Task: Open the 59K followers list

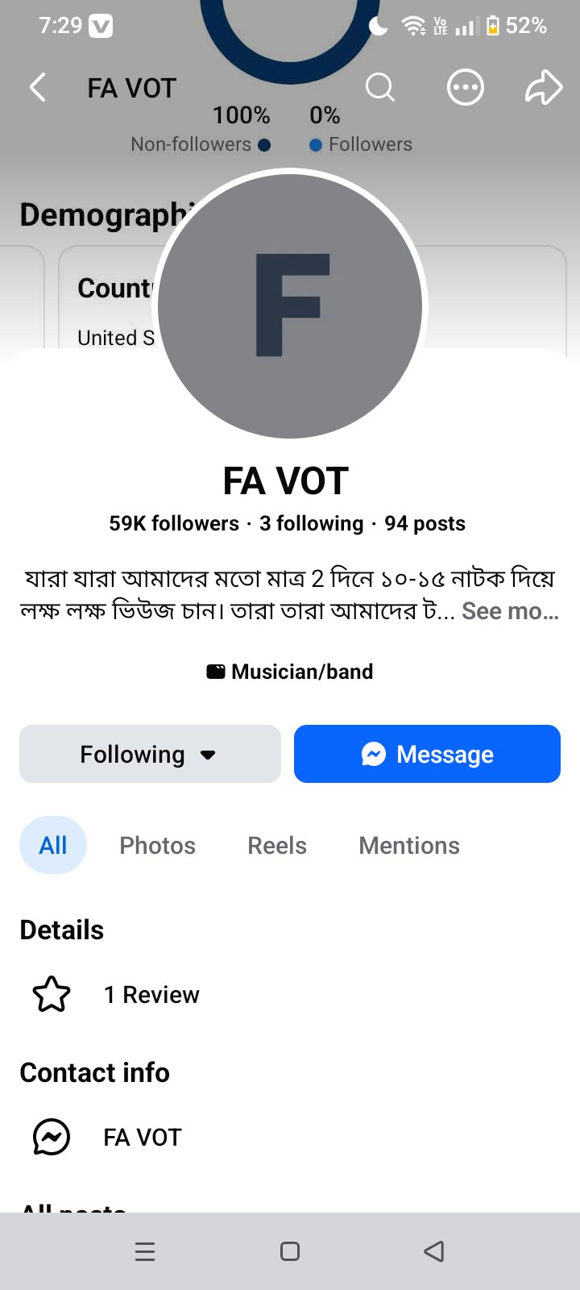Action: coord(174,523)
